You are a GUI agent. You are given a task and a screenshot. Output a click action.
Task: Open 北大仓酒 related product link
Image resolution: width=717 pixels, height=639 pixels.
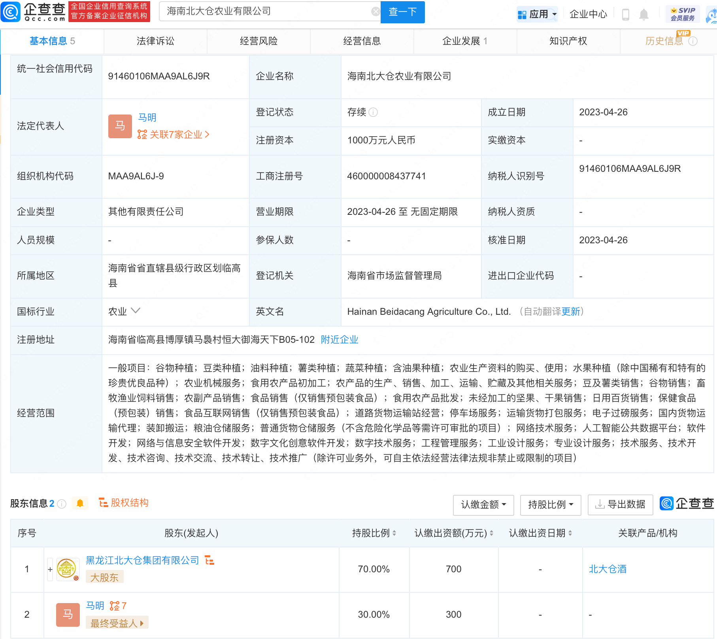click(x=608, y=569)
